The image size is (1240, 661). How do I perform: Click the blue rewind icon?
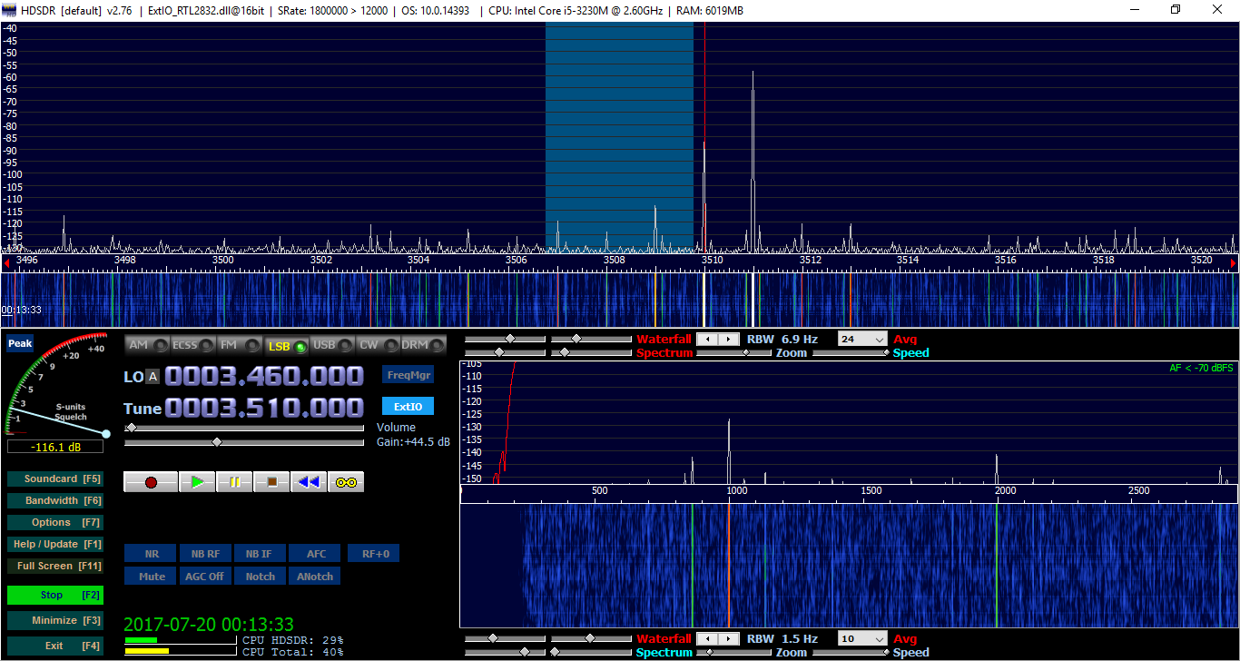pos(309,482)
